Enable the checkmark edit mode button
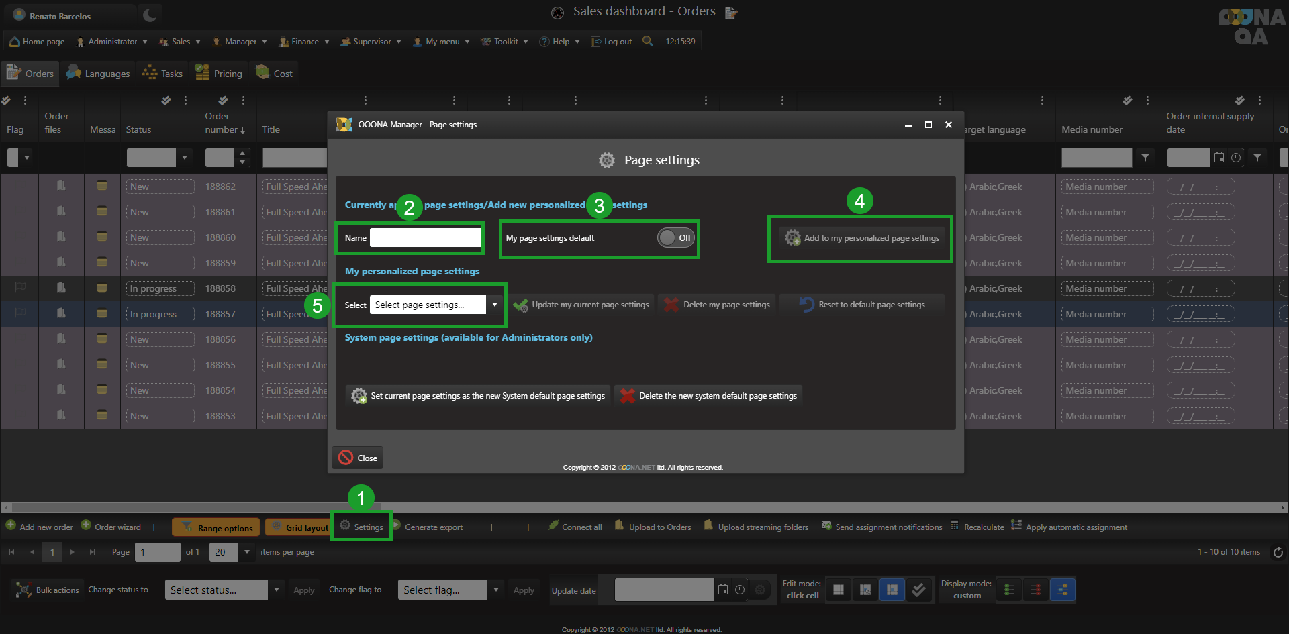The width and height of the screenshot is (1289, 634). pos(918,590)
